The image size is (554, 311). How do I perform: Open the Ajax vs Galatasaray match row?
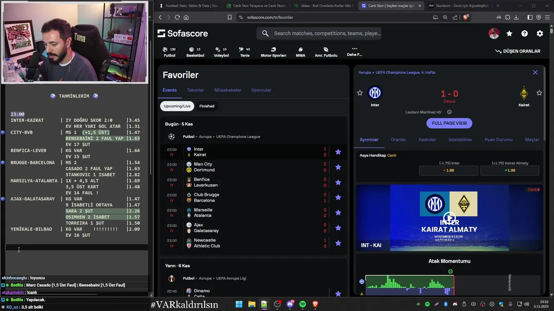point(253,228)
